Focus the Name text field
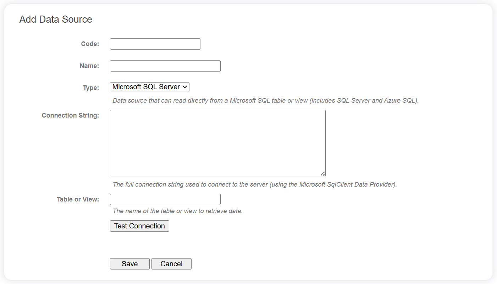Image resolution: width=497 pixels, height=284 pixels. [x=165, y=66]
